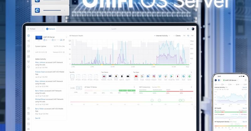Select the 1H time range
Screen dimensions: 251x131
point(184,36)
